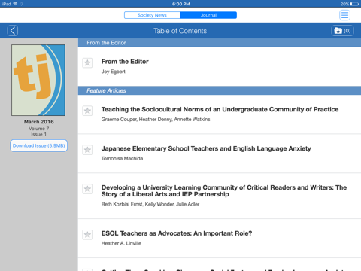Tap author Heather A. Linville
This screenshot has height=271, width=361.
[121, 243]
